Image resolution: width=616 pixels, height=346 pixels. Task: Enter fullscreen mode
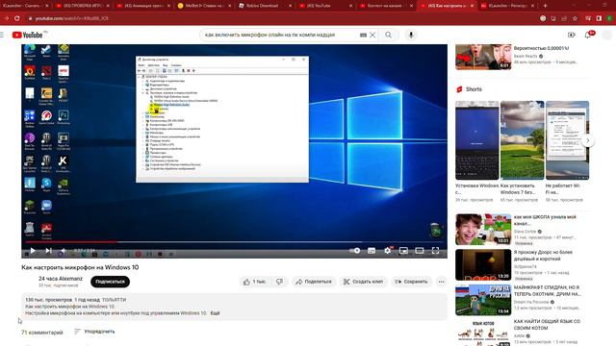tap(435, 250)
